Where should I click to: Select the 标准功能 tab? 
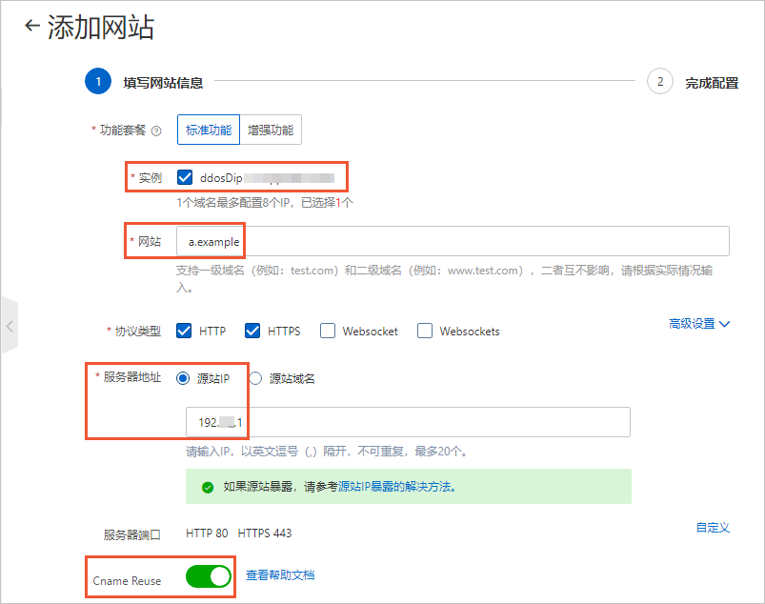point(208,130)
